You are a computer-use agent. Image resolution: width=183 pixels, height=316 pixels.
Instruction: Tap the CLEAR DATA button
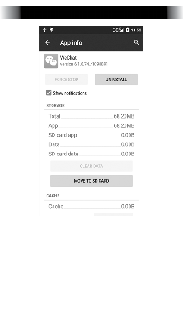pos(91,166)
